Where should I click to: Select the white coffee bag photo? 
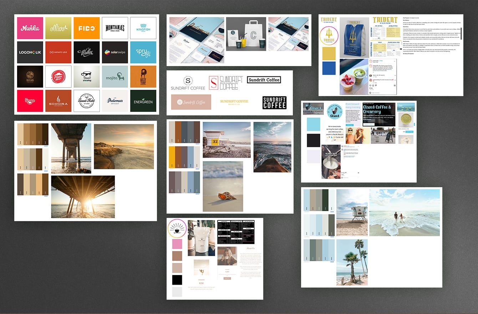click(x=202, y=238)
